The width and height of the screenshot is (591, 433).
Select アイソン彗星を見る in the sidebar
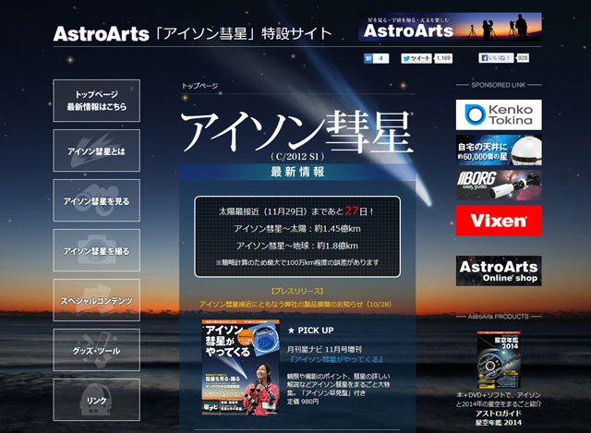click(x=96, y=200)
